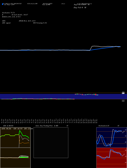Click the 'ADX & MACD' panel title
Screen dimensions: 127x168
pos(8,126)
